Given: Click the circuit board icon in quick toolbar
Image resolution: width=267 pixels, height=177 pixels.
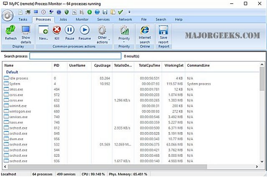Looking at the screenshot, I should [28, 12].
